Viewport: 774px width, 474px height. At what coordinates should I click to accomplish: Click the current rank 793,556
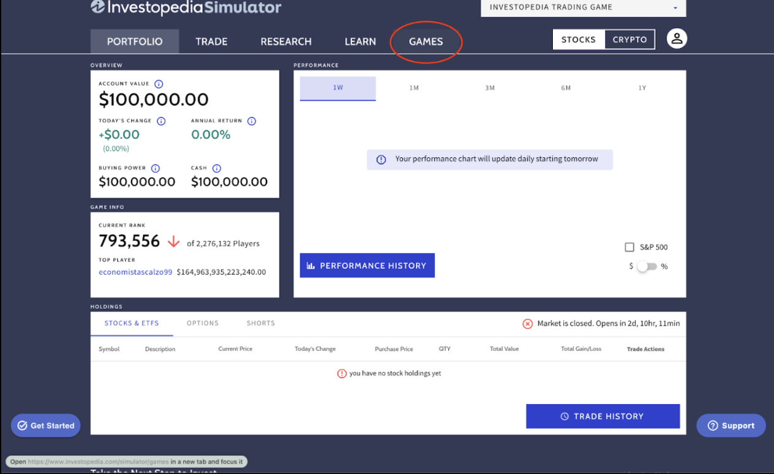coord(130,241)
